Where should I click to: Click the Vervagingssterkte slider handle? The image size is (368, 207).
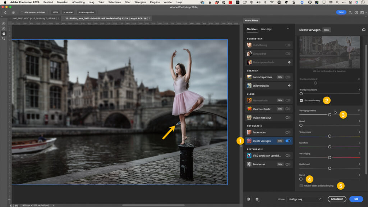coord(330,115)
